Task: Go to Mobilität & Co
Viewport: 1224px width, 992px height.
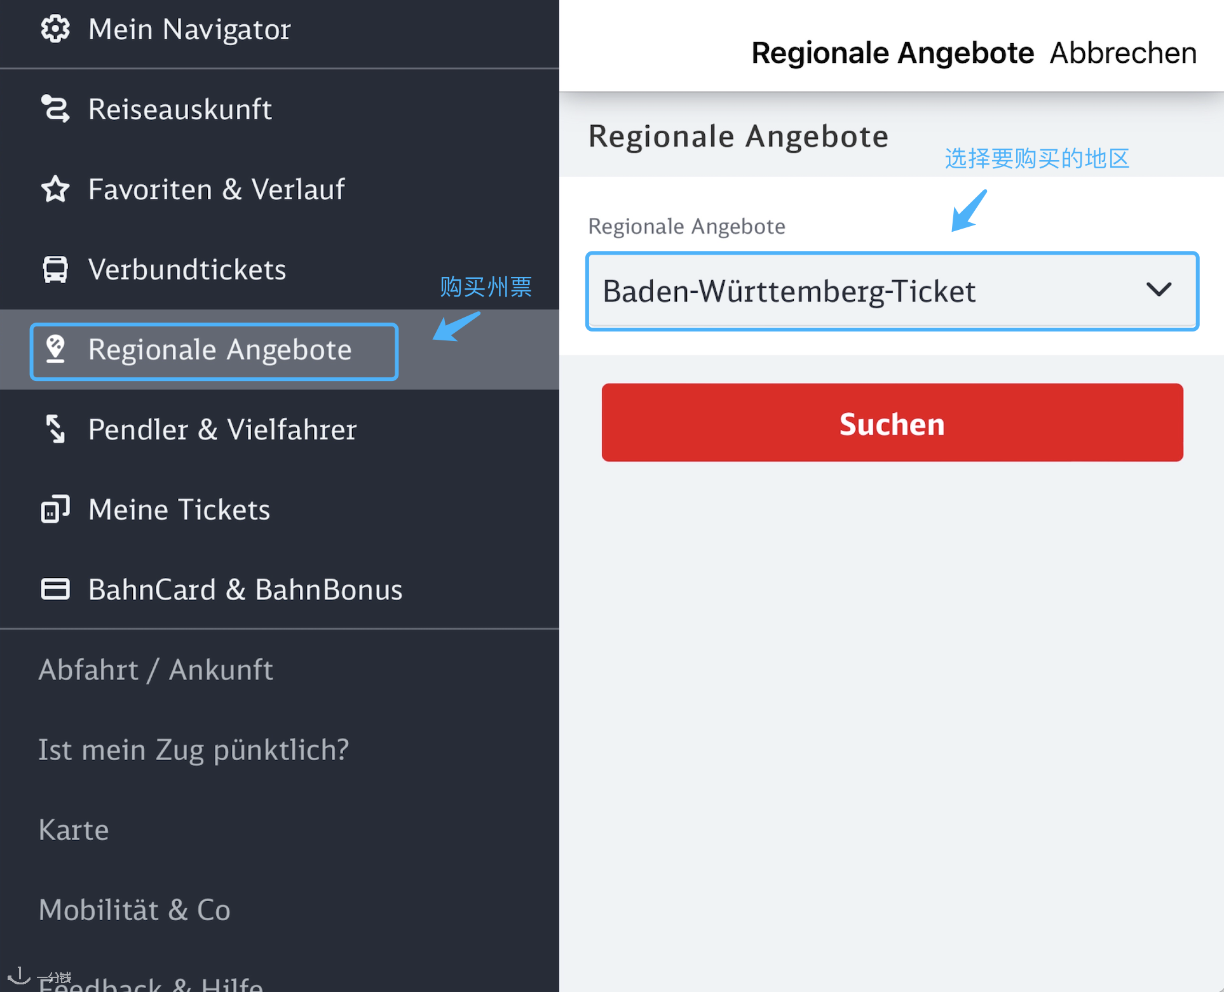Action: coord(135,909)
